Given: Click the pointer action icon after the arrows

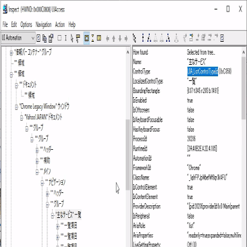Looking at the screenshot, I should tap(134, 38).
